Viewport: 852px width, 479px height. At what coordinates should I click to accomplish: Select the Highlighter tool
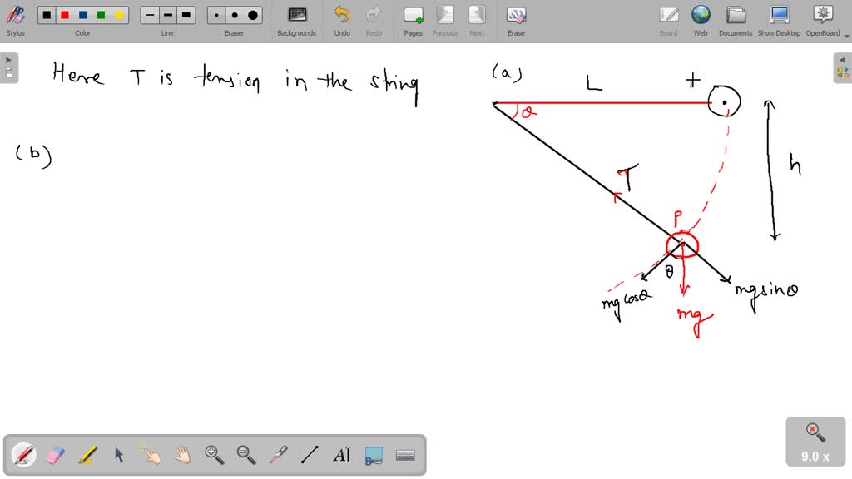[x=87, y=455]
